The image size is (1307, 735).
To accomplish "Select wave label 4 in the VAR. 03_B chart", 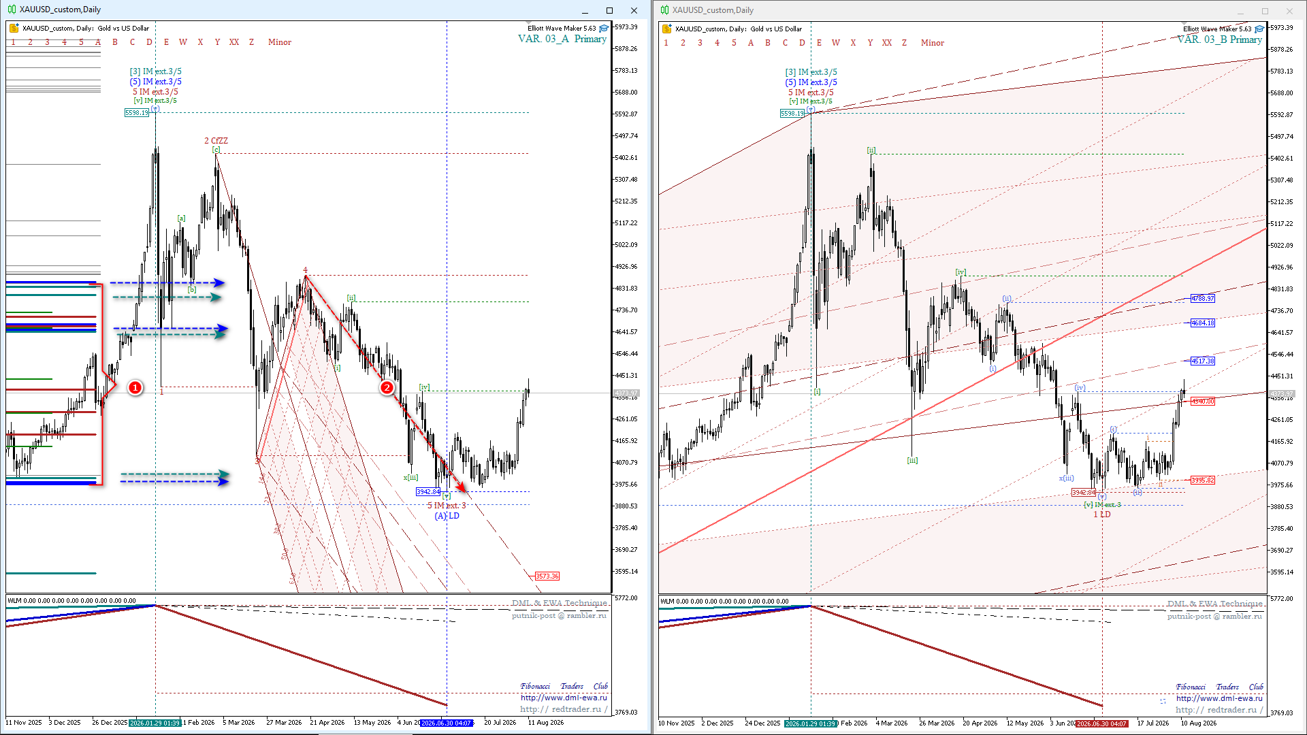I will click(717, 43).
